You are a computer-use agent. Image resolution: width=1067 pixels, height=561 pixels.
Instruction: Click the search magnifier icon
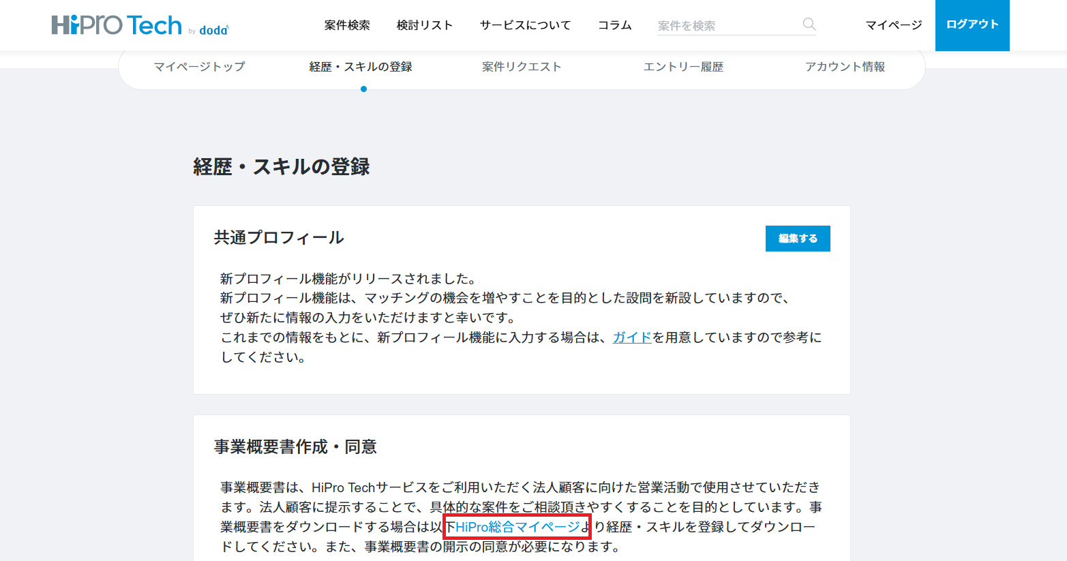[809, 25]
